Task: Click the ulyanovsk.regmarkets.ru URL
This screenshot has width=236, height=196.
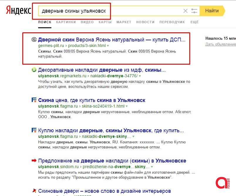Action: [62, 76]
